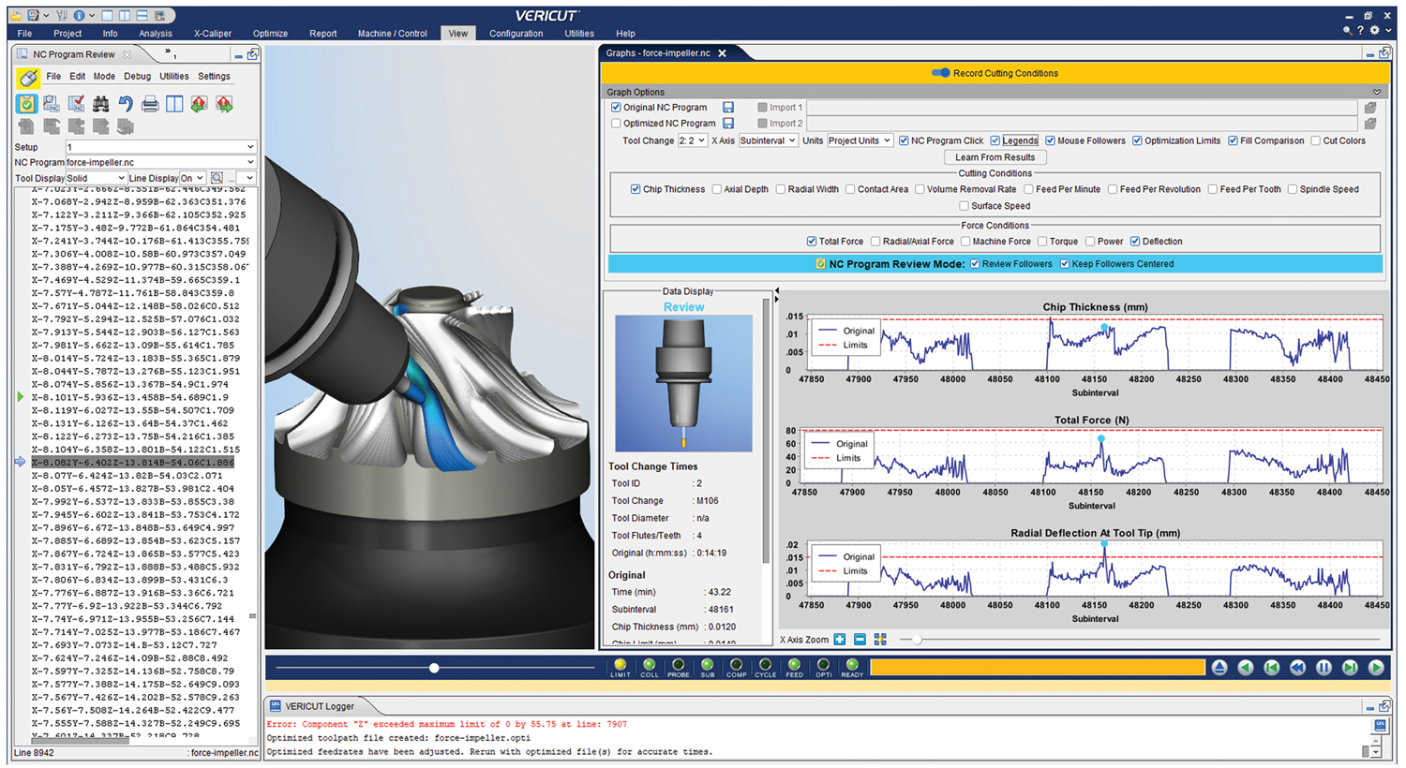Click the X Axis Zoom slider
This screenshot has height=768, width=1406.
(x=917, y=640)
